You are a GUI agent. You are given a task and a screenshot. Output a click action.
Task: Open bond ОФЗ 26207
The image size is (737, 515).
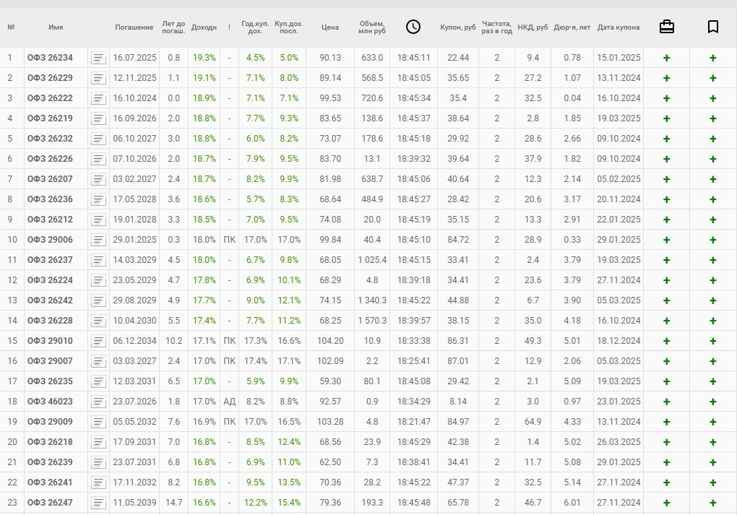(50, 179)
